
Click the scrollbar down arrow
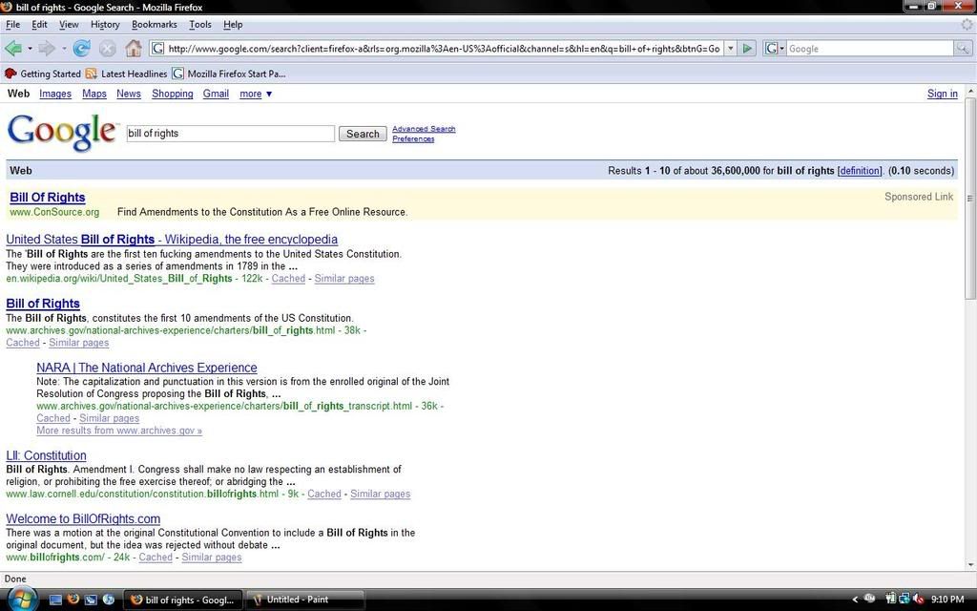[970, 565]
